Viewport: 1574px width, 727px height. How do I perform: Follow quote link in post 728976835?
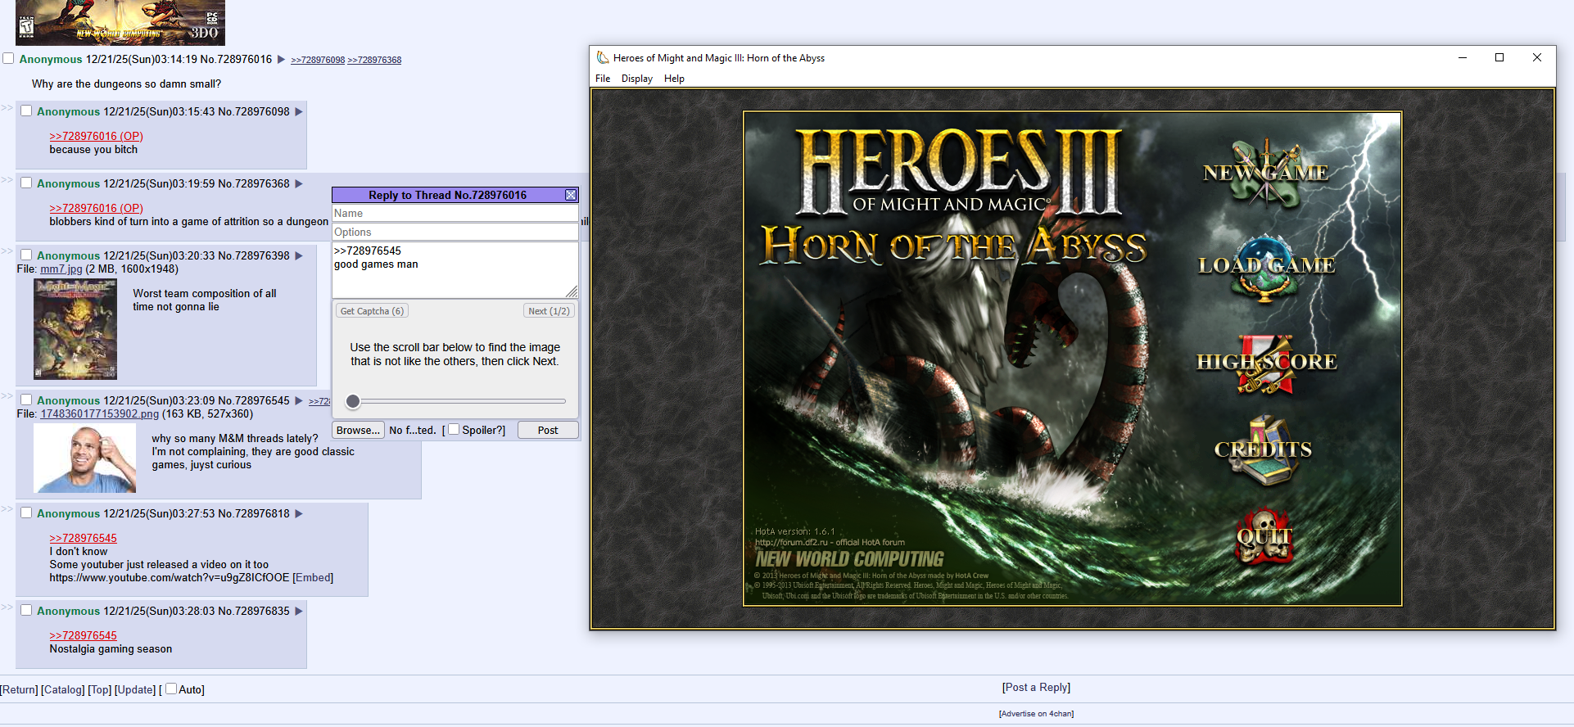[83, 635]
